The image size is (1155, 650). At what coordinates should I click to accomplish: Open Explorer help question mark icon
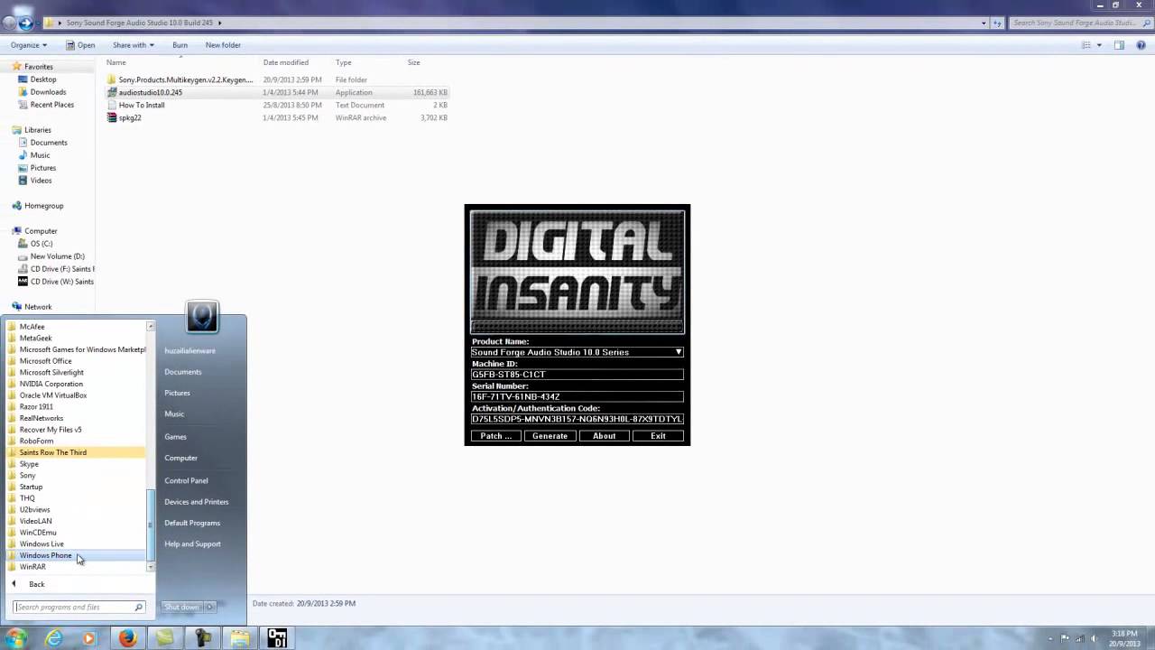[x=1141, y=45]
